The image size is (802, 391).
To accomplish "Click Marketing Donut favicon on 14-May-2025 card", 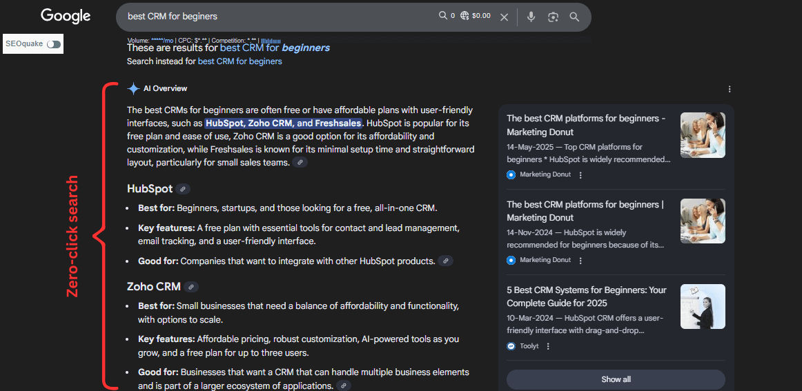I will (x=511, y=174).
